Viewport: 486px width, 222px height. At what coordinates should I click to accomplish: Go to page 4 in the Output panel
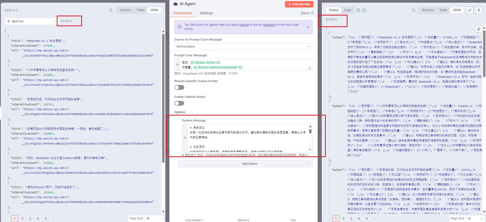tap(359, 219)
